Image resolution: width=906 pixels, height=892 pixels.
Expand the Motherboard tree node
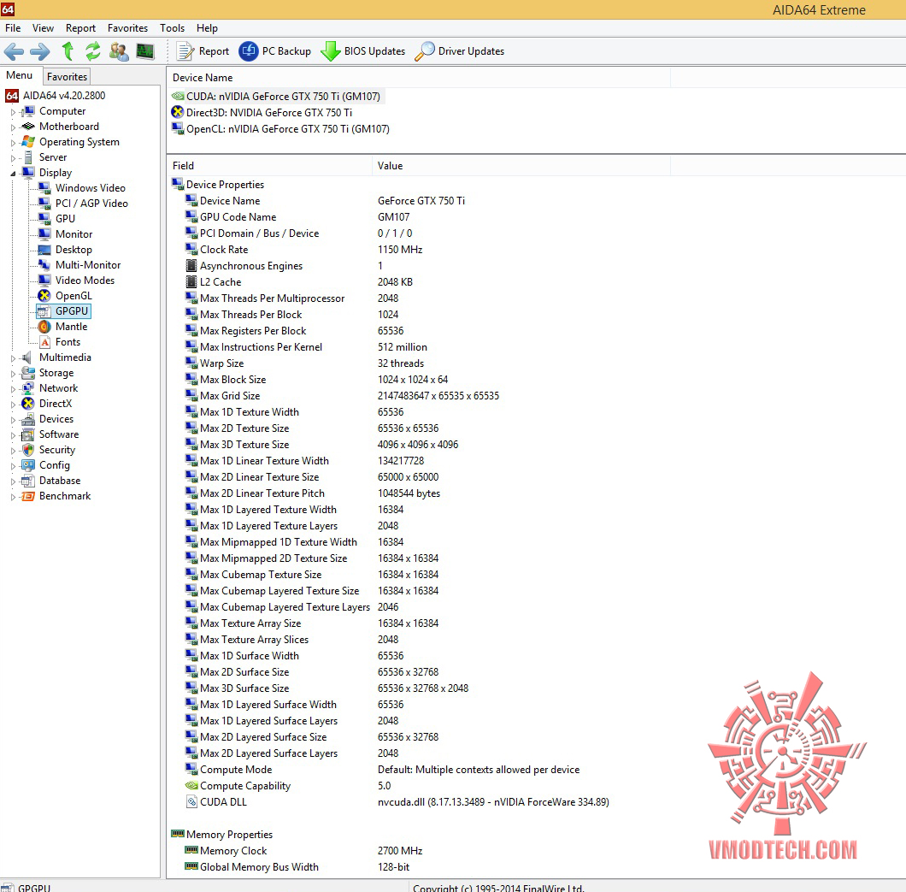click(13, 127)
